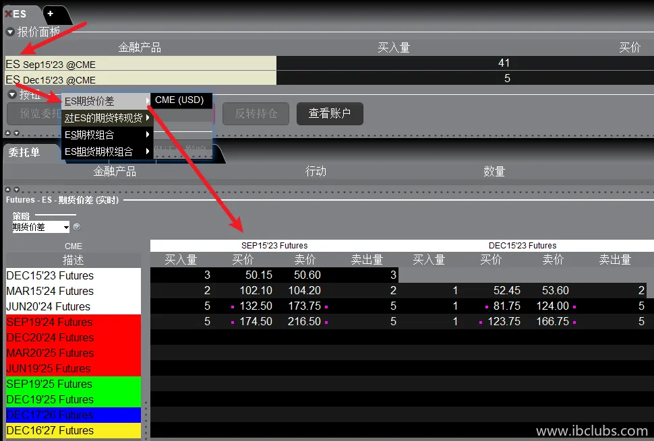Screen dimensions: 654x441
Task: Open the 期货价差 strategy dropdown
Action: [40, 228]
